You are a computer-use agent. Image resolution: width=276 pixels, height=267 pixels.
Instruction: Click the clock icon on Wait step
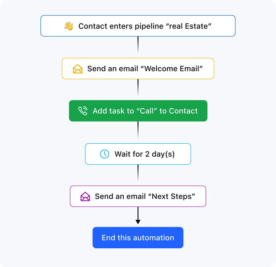tap(104, 154)
